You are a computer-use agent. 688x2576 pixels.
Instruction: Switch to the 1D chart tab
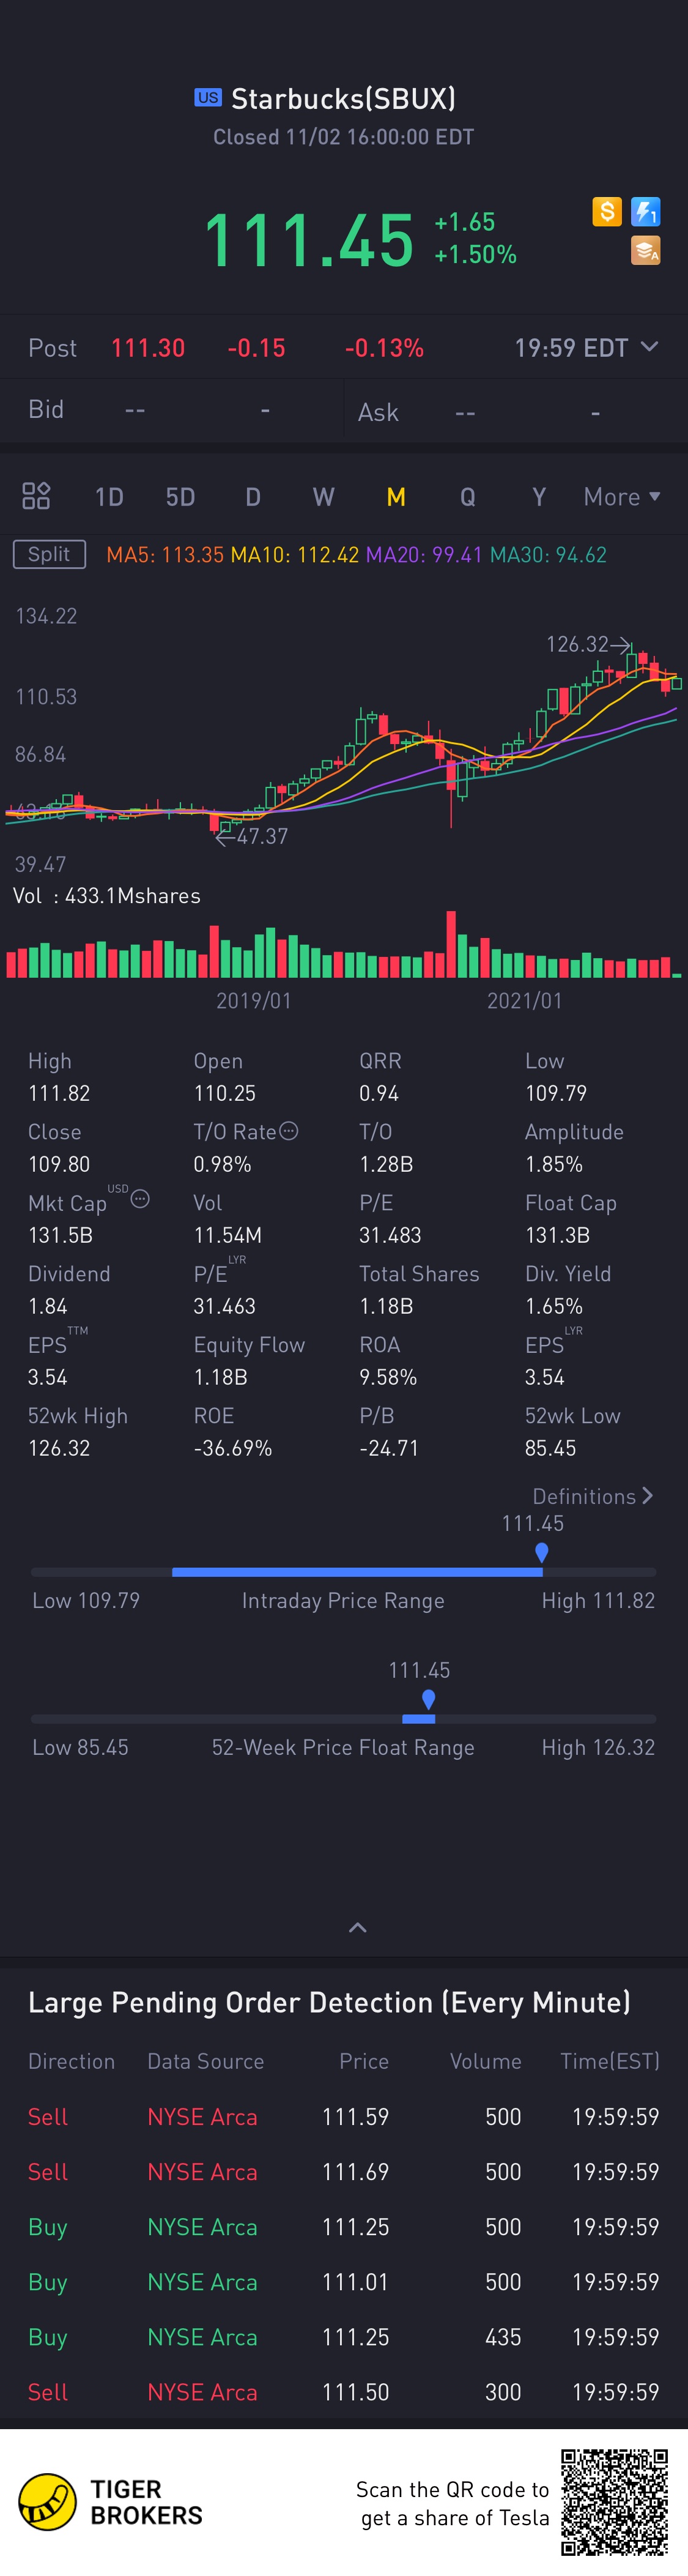[109, 497]
